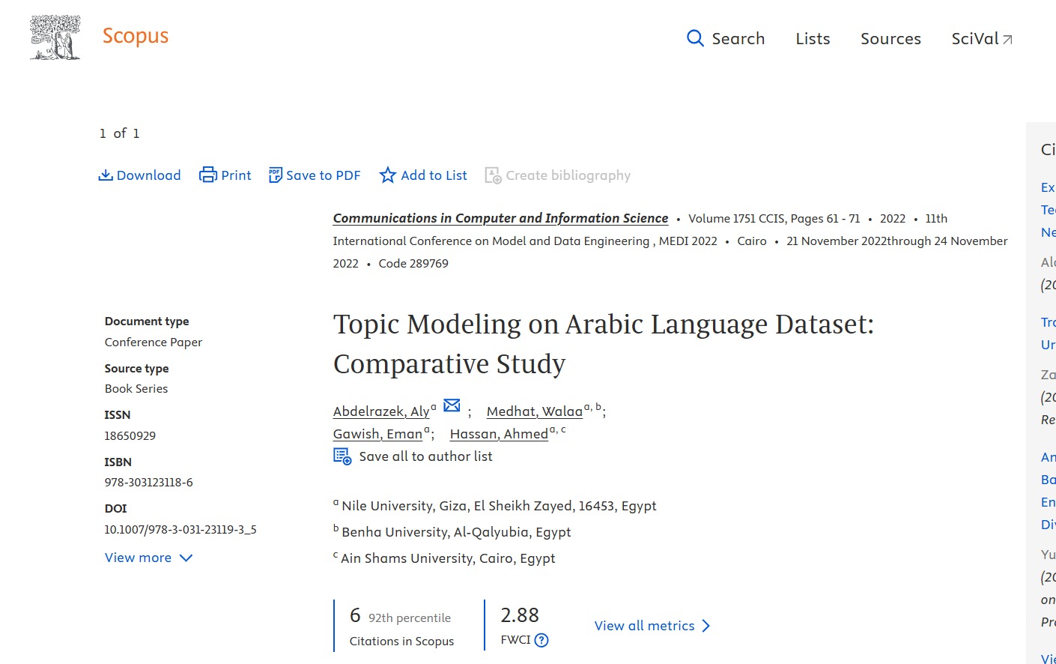Click the Add to List star icon
1056x664 pixels.
pyautogui.click(x=387, y=175)
